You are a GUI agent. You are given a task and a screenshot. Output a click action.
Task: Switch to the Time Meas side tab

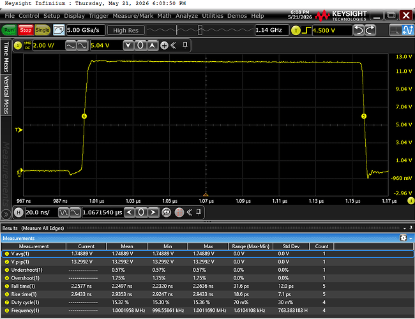click(x=6, y=57)
